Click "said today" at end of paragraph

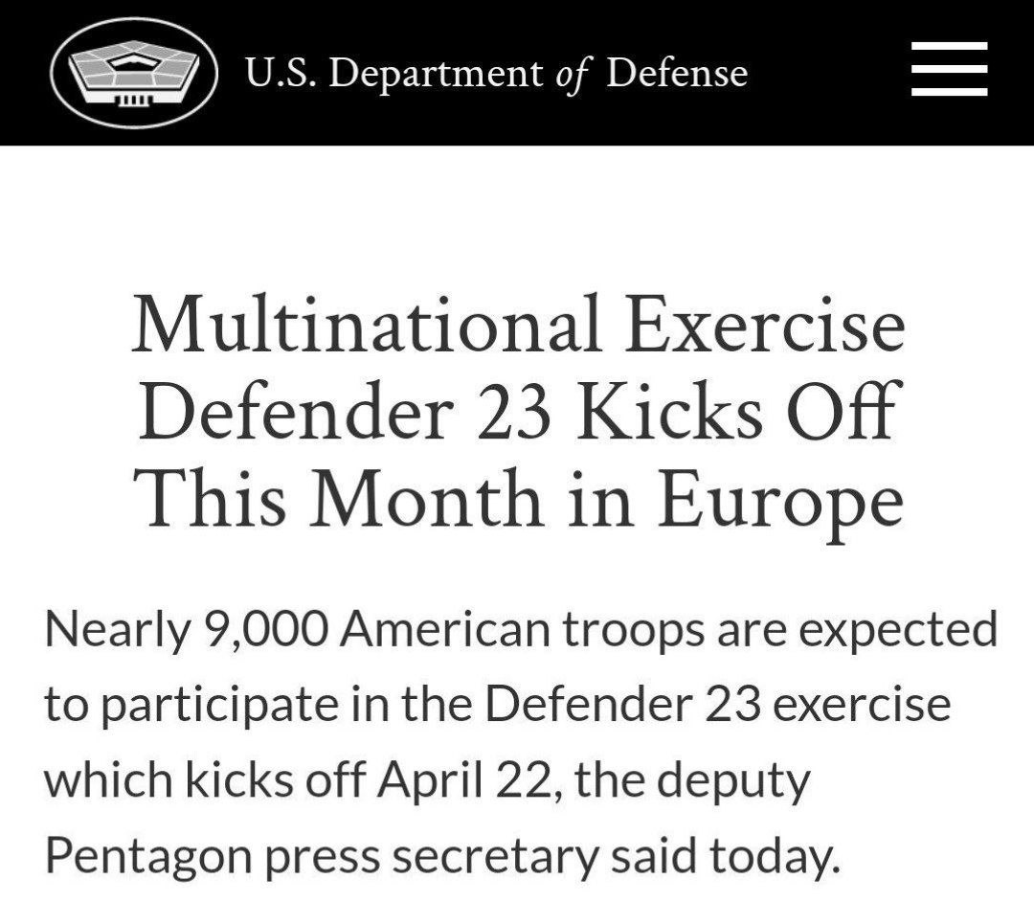click(725, 857)
